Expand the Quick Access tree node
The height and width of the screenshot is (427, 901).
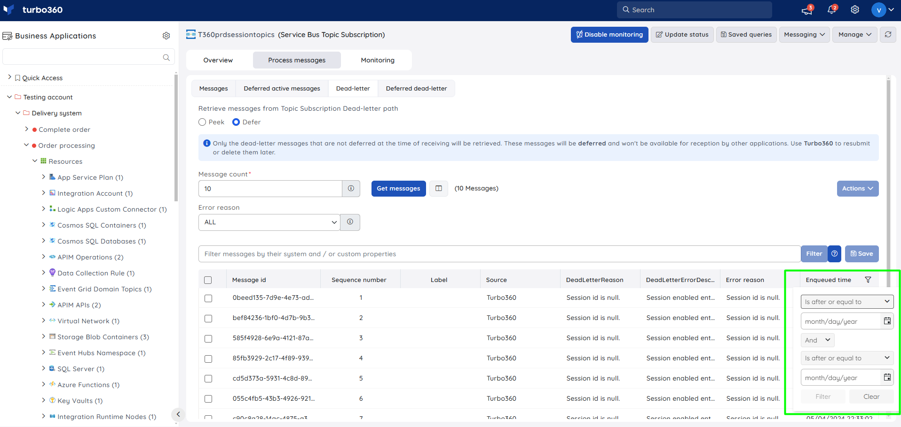(x=10, y=77)
